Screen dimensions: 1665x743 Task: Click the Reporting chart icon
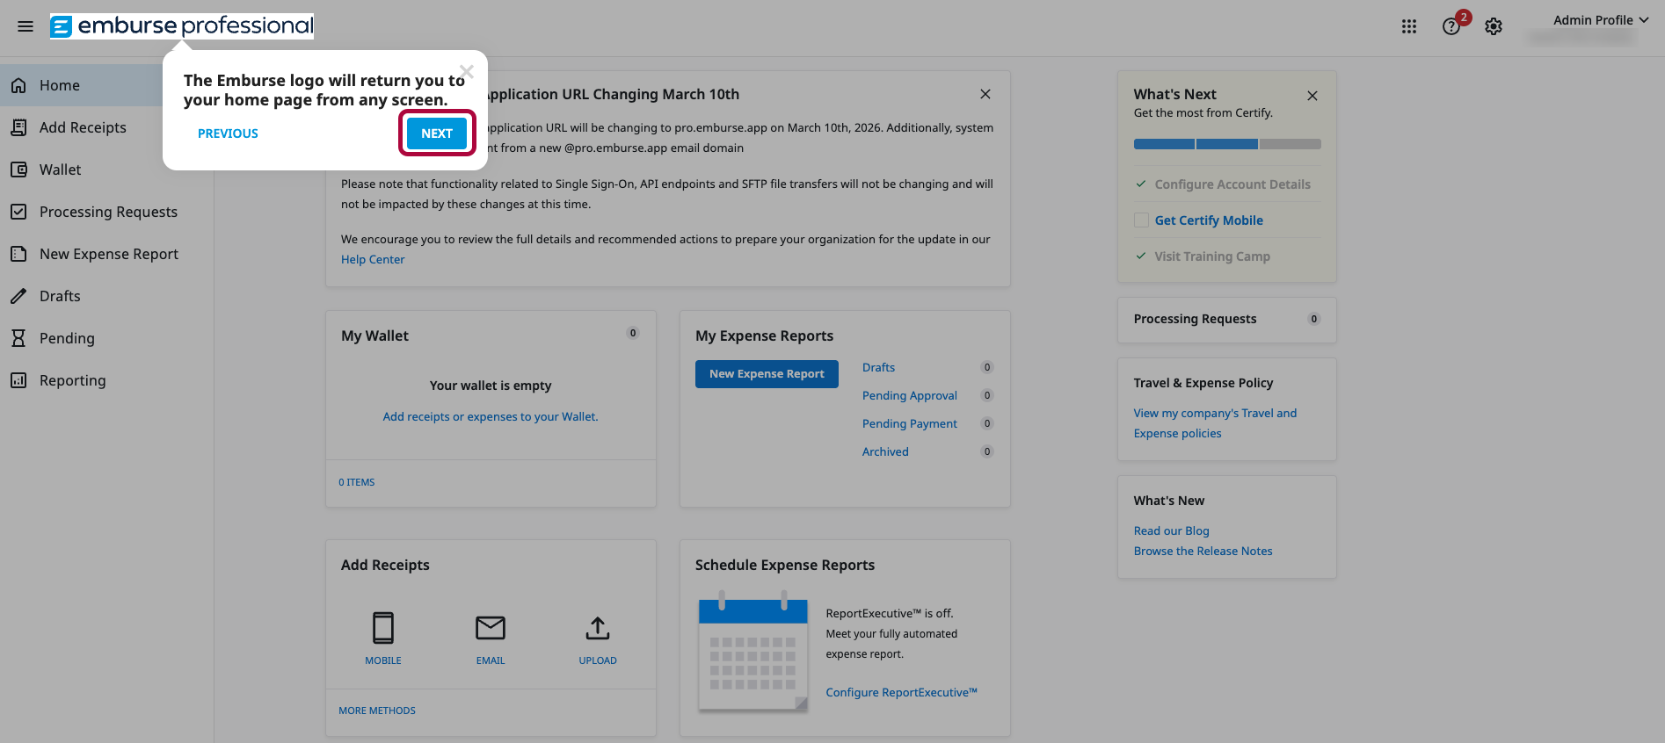click(x=18, y=380)
